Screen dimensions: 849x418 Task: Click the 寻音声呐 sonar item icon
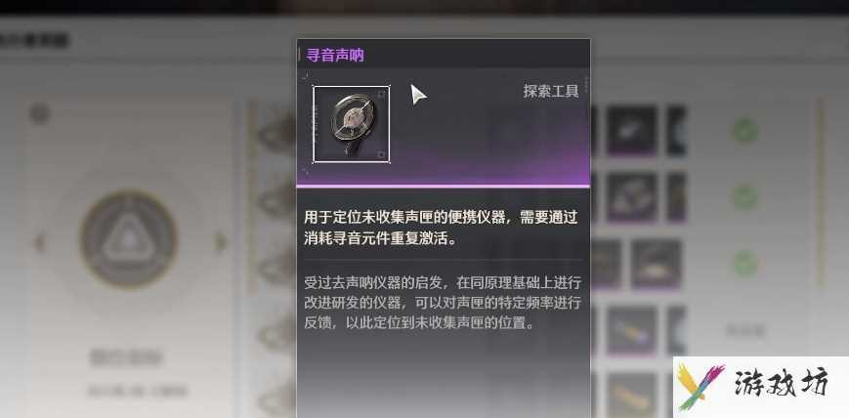[352, 124]
